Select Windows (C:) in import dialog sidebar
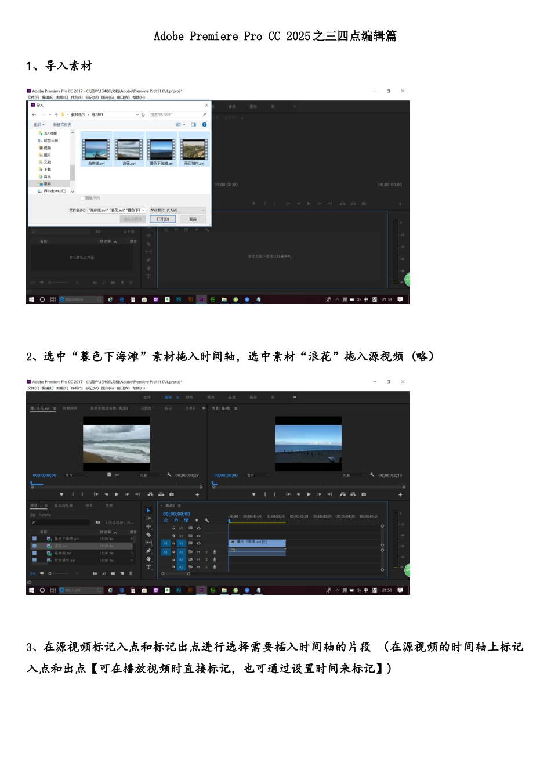 point(52,191)
